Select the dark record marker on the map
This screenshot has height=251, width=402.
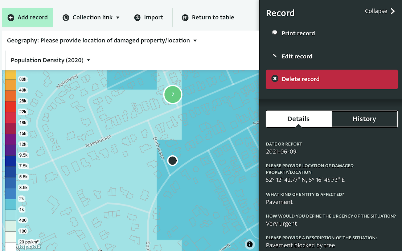(x=172, y=160)
